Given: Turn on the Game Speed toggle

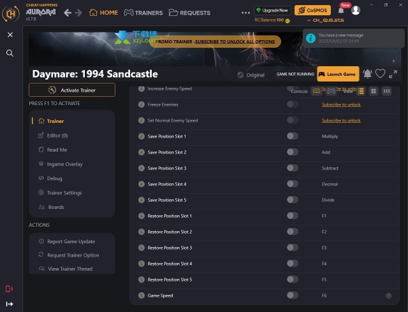Looking at the screenshot, I should 293,295.
